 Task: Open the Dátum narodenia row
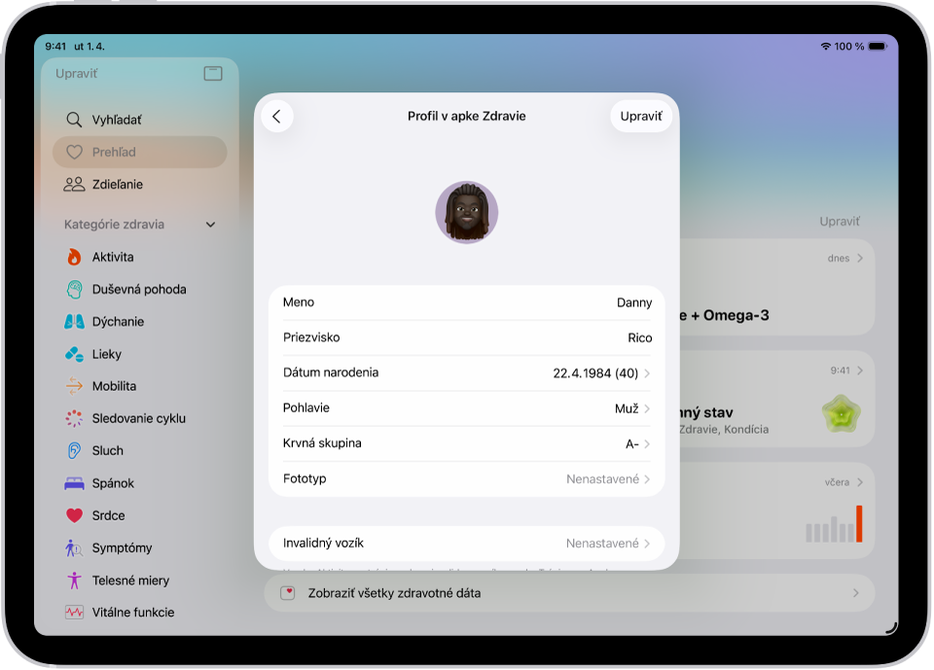pos(466,372)
